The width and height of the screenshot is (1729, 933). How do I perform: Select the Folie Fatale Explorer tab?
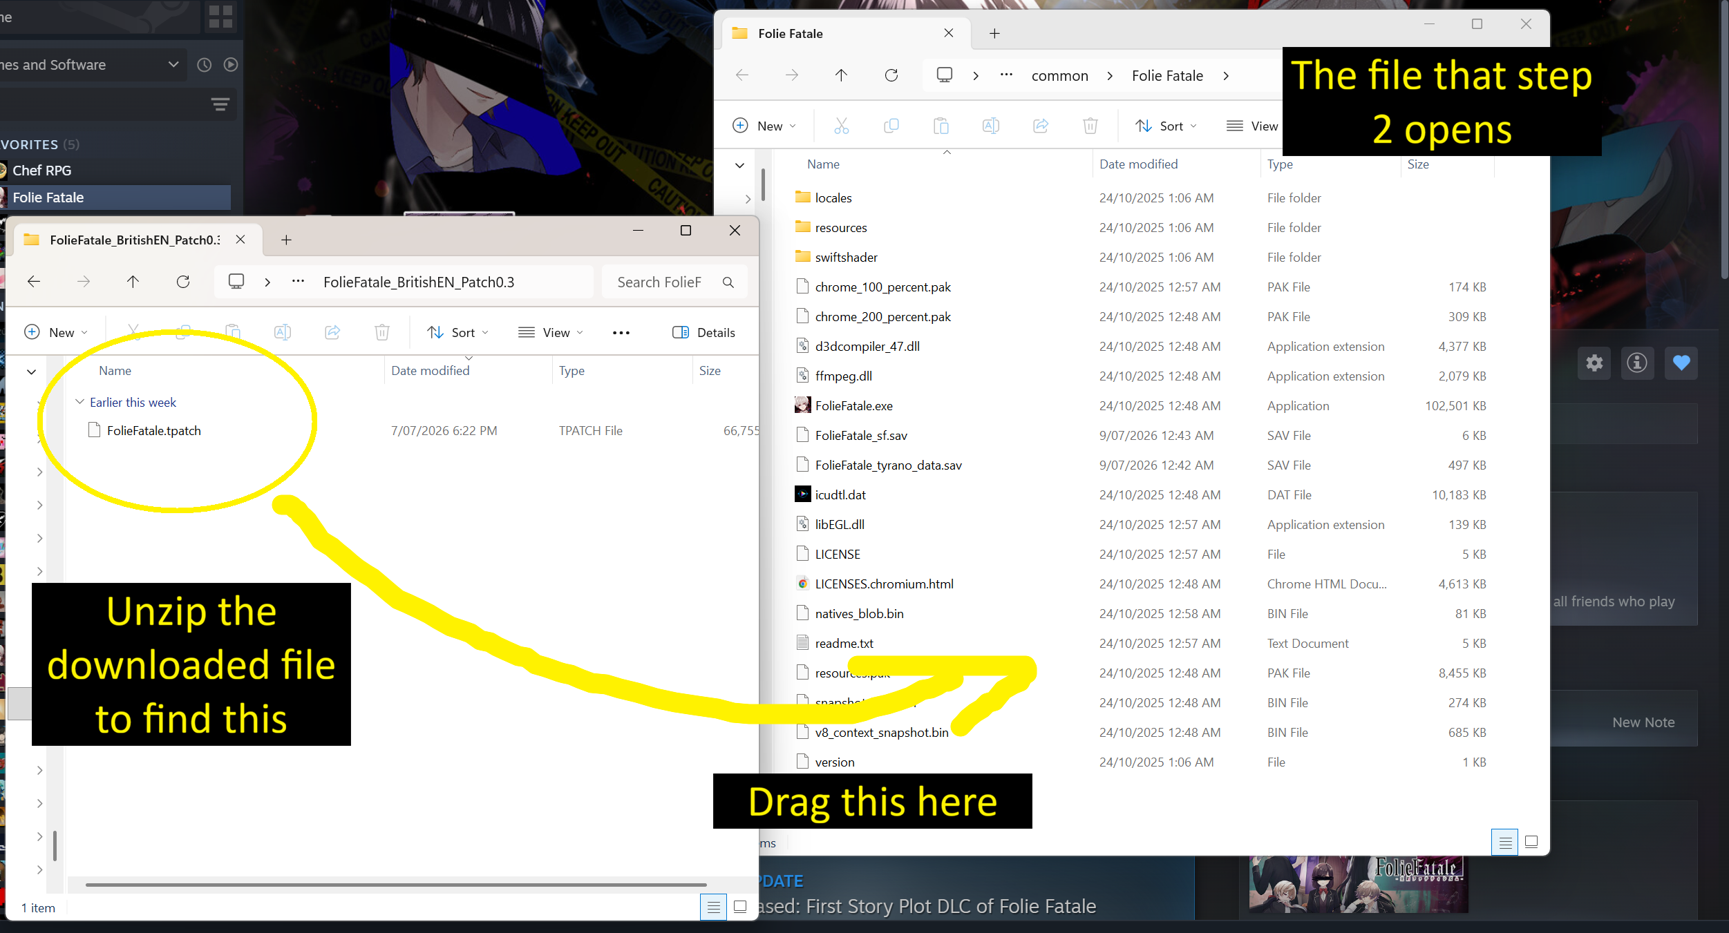point(846,34)
